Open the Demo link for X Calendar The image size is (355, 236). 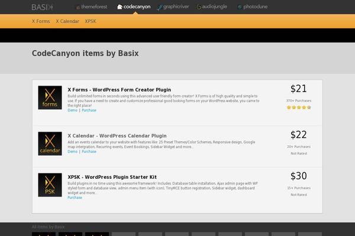pos(72,152)
